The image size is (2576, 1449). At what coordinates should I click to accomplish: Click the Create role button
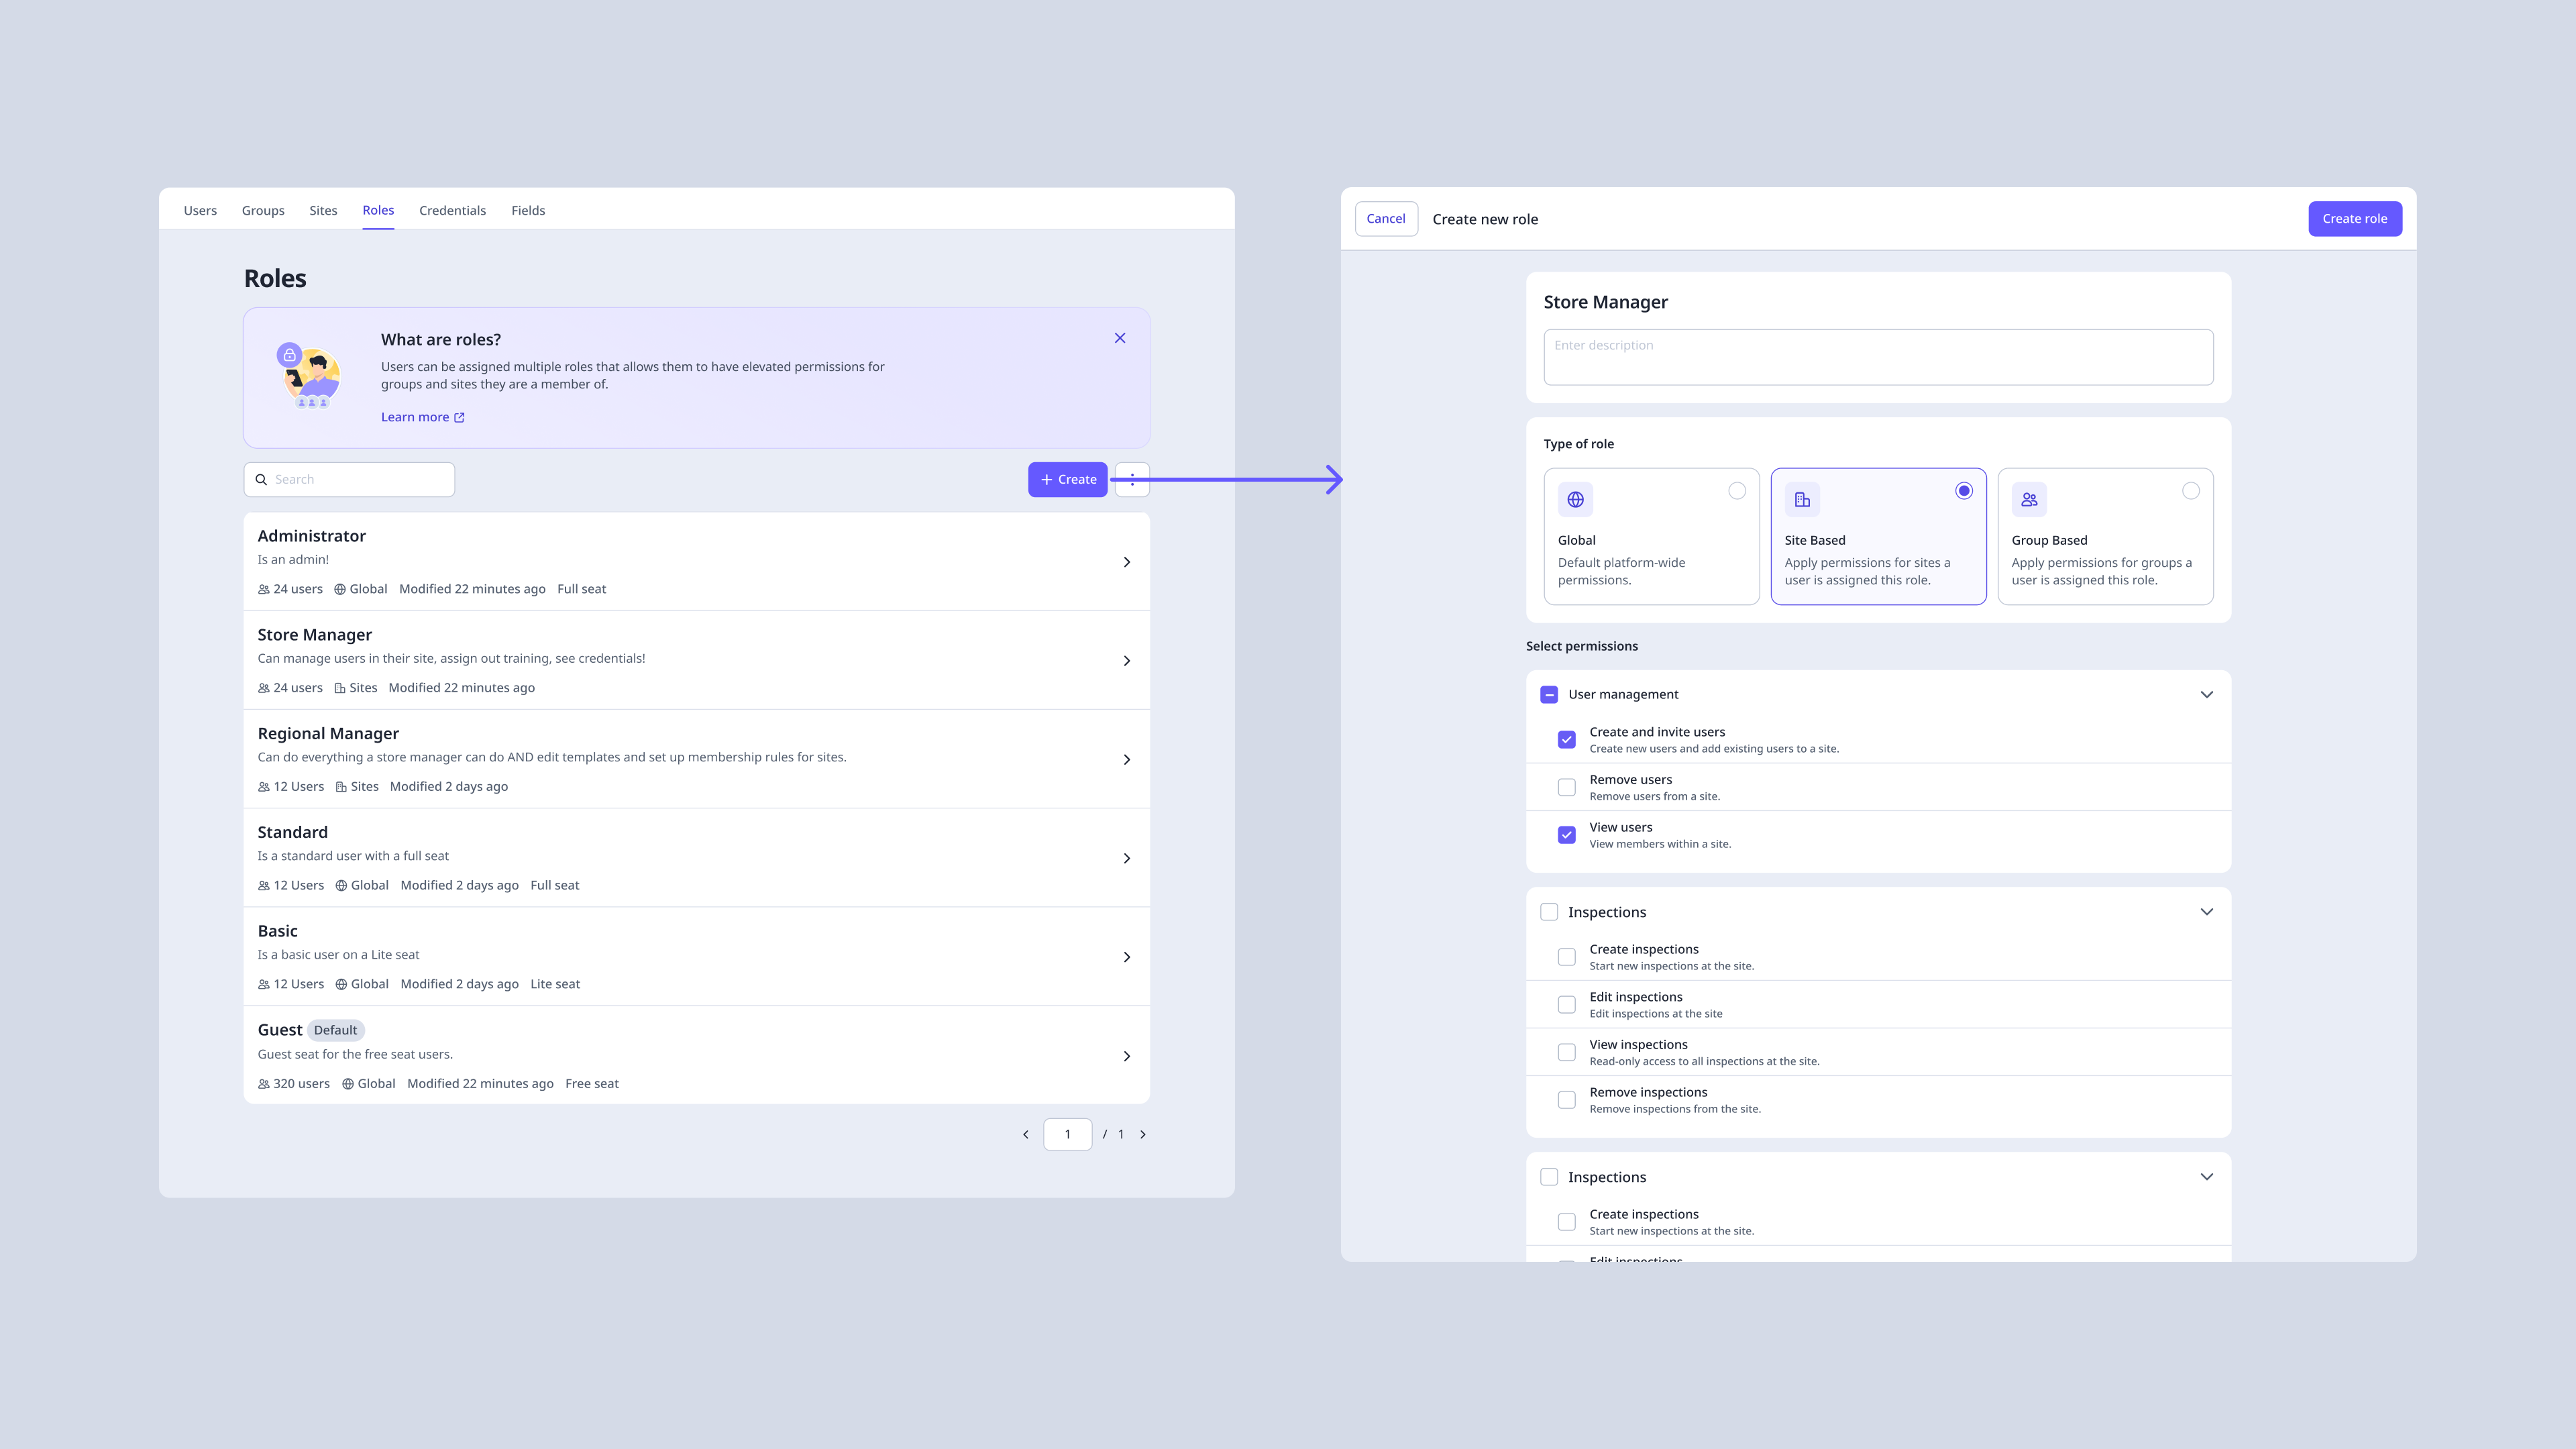2355,219
